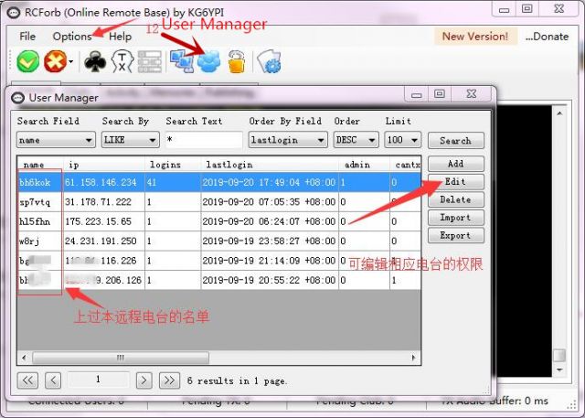Click lastlogin 2019-09-19 20:55:22 cell

pyautogui.click(x=269, y=280)
